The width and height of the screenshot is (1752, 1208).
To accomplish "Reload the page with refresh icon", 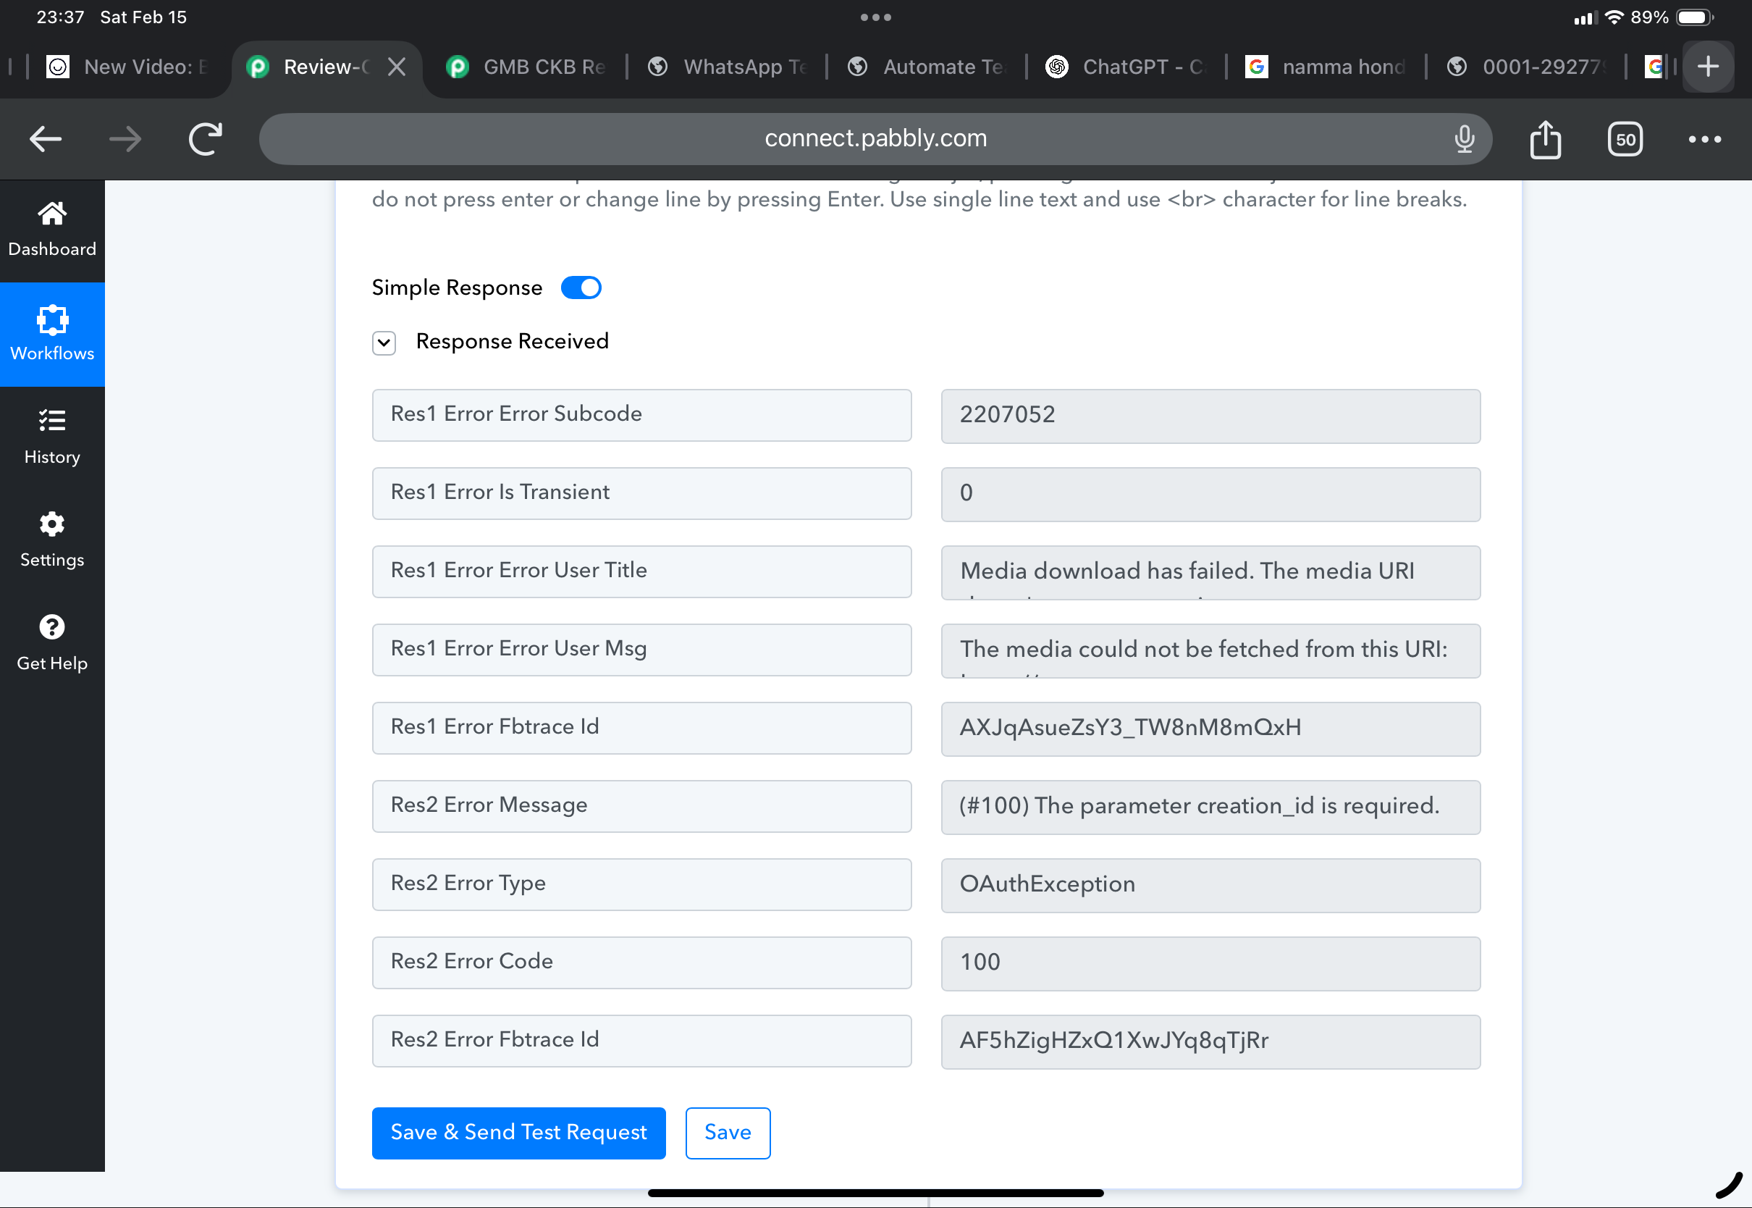I will click(x=205, y=139).
